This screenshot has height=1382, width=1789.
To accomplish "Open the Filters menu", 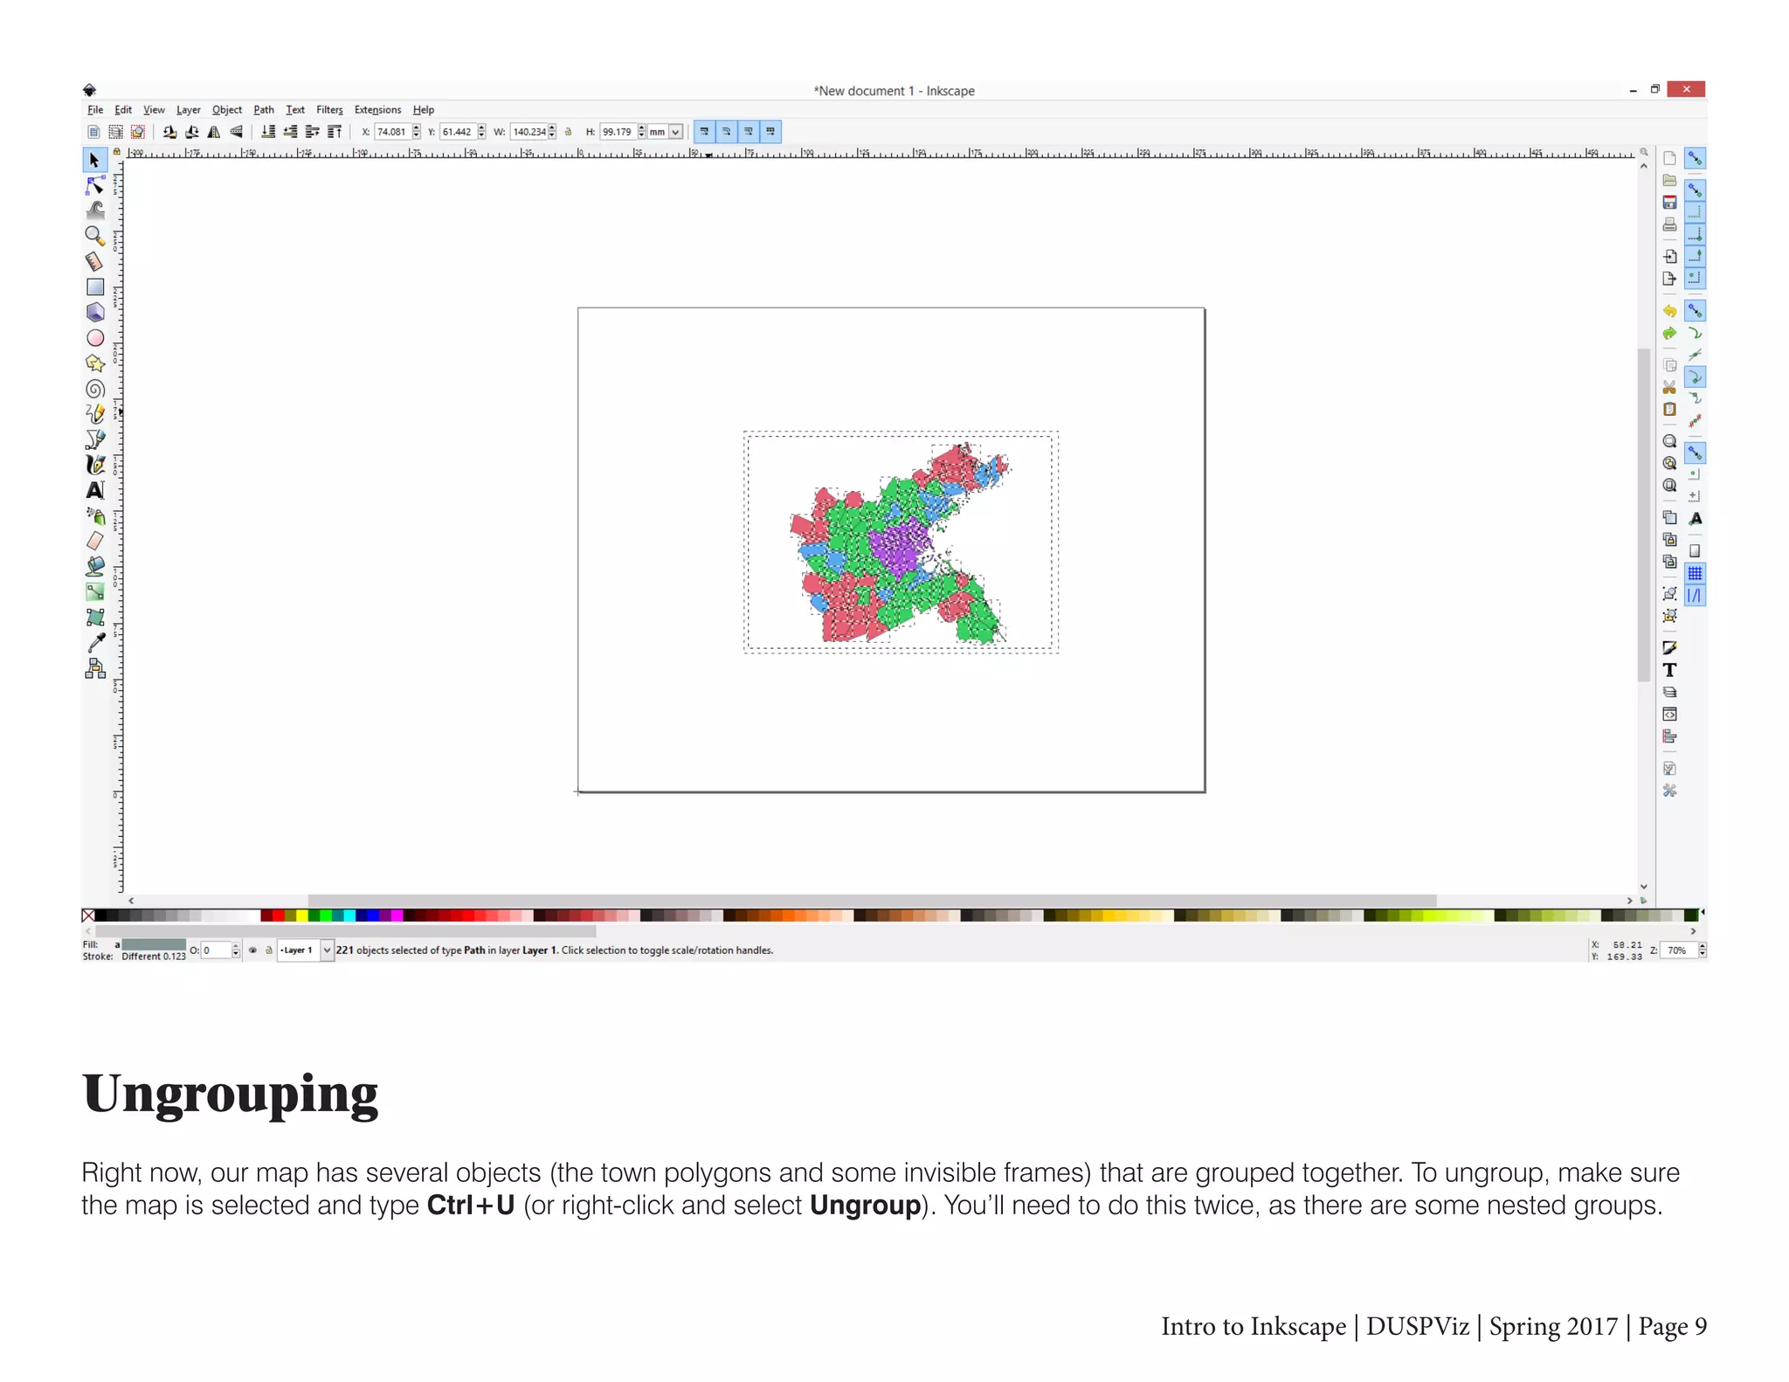I will (329, 110).
